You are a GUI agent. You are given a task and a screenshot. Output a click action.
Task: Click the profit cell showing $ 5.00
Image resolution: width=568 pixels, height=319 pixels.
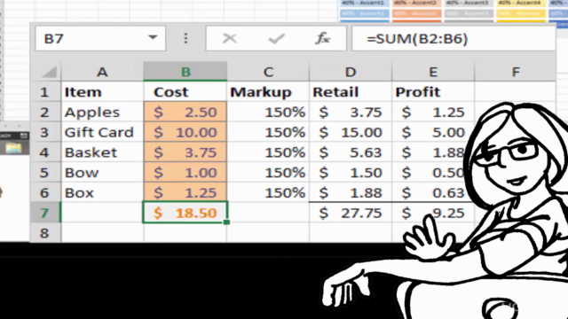click(x=433, y=132)
